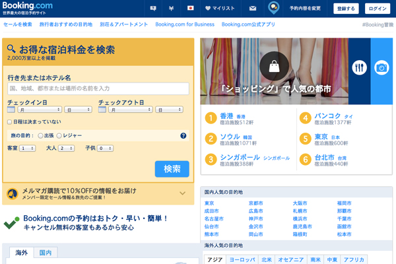Open the yen currency selector

171,9
